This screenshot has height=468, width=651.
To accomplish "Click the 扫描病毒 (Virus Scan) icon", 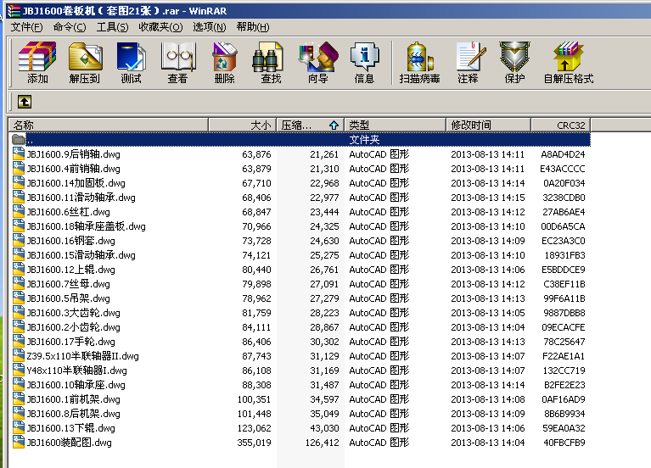I will point(420,63).
